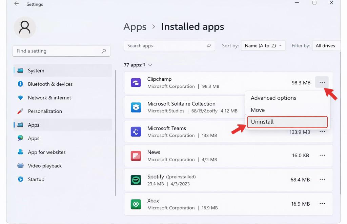Select the Xbox app icon

tap(136, 204)
